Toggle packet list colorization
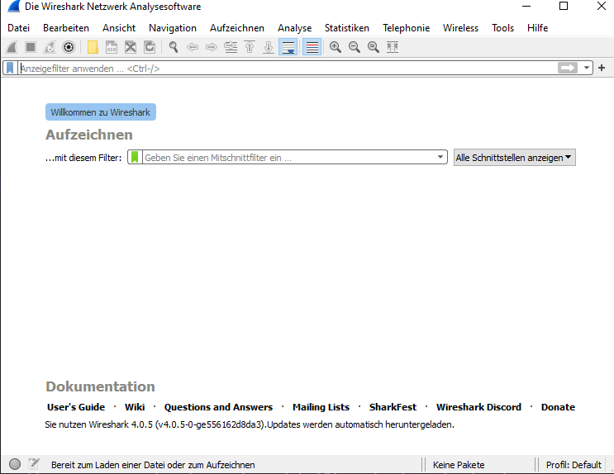This screenshot has width=614, height=474. 312,47
